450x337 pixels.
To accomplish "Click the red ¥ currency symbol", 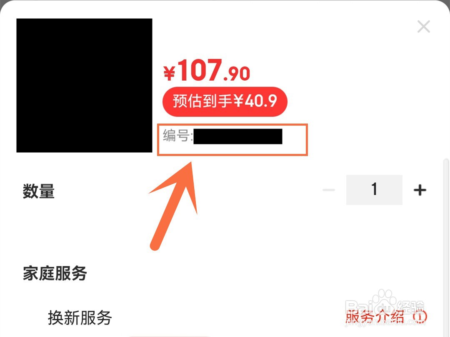I will click(169, 73).
